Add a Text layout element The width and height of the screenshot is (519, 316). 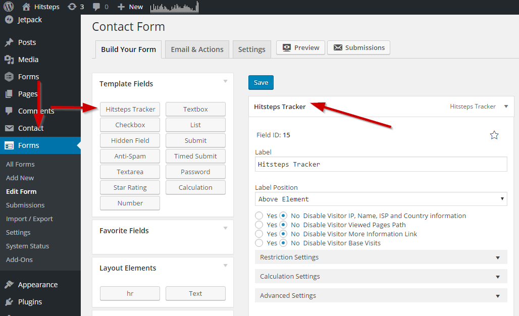pyautogui.click(x=195, y=293)
